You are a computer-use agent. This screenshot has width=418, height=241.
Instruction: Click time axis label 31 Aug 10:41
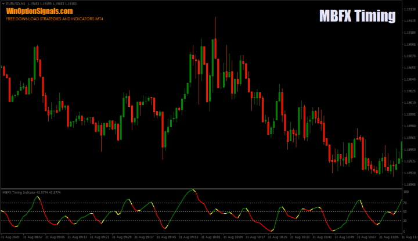coord(322,237)
